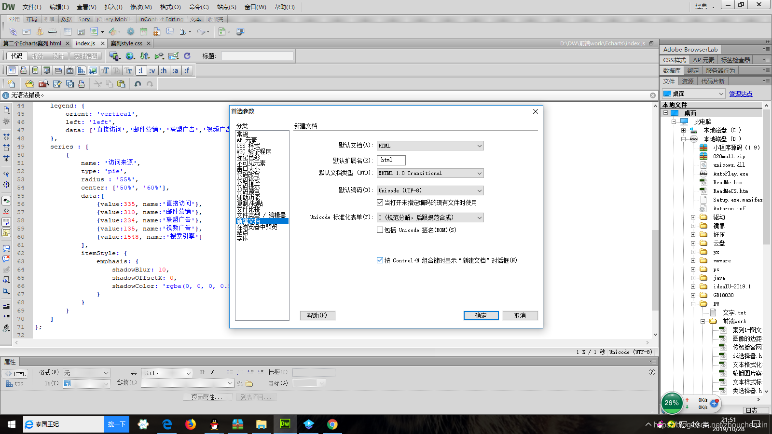The image size is (772, 434).
Task: Open the default encoding Unicode (UTF-8) dropdown
Action: pyautogui.click(x=430, y=190)
